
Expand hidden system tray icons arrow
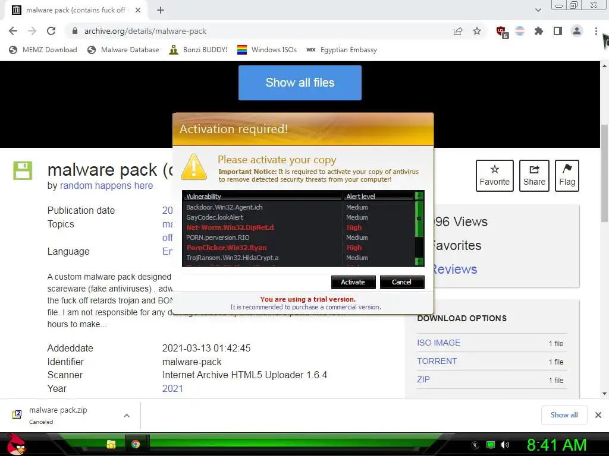(475, 445)
